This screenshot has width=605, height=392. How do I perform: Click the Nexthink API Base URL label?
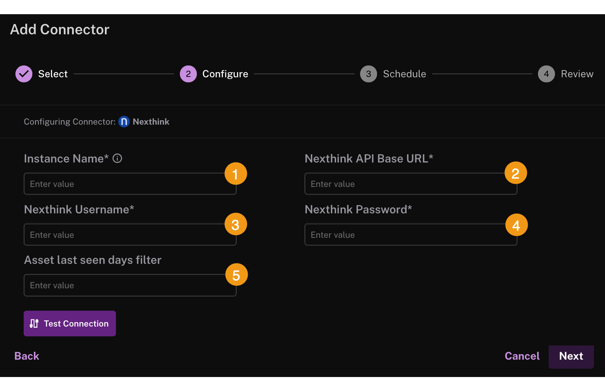click(x=369, y=159)
